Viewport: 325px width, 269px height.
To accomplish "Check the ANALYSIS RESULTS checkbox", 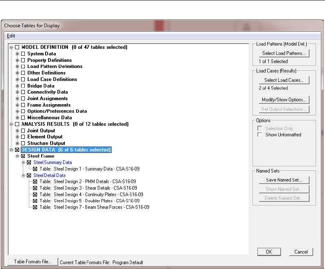I will tap(17, 124).
